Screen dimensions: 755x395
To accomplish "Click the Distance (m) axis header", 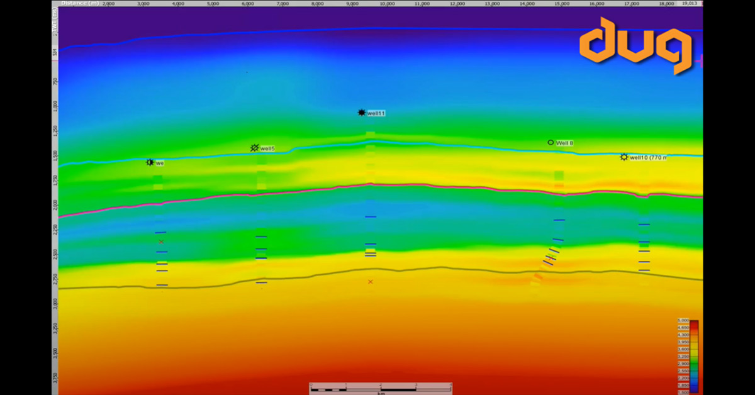I will click(75, 3).
